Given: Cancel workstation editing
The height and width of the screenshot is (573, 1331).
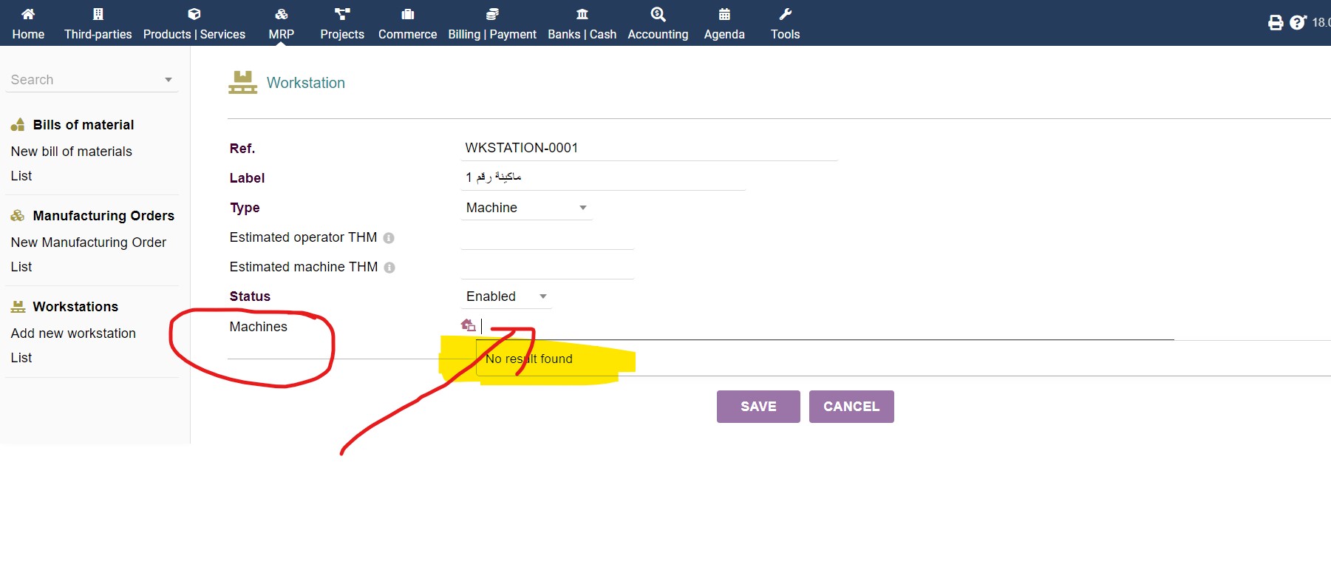Looking at the screenshot, I should [851, 407].
